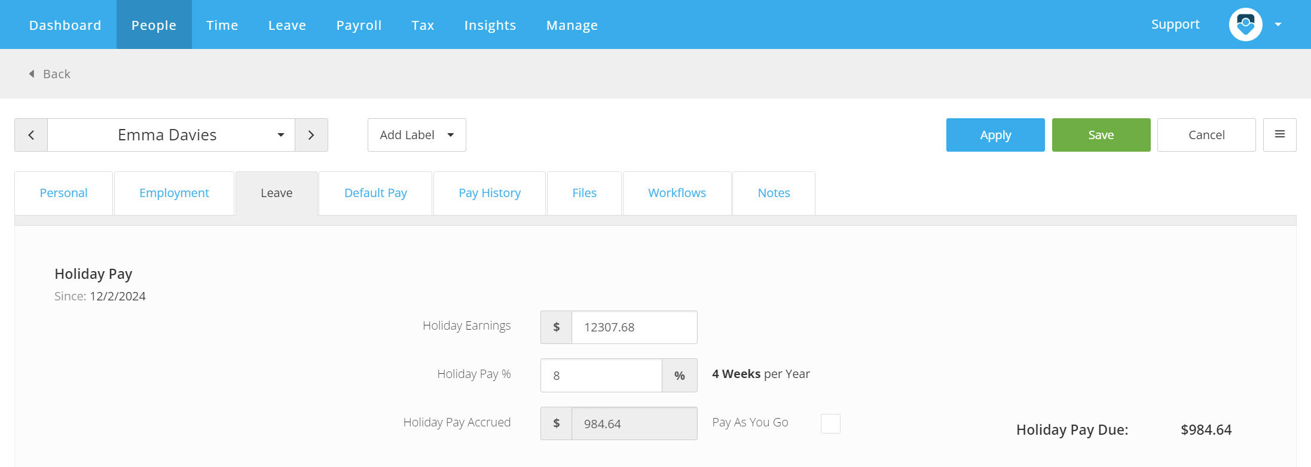
Task: Go to next employee with right chevron
Action: 311,135
